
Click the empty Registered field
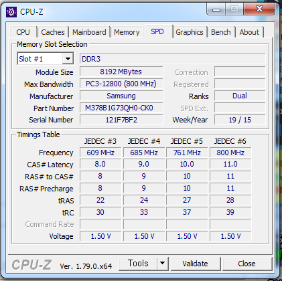[x=240, y=84]
